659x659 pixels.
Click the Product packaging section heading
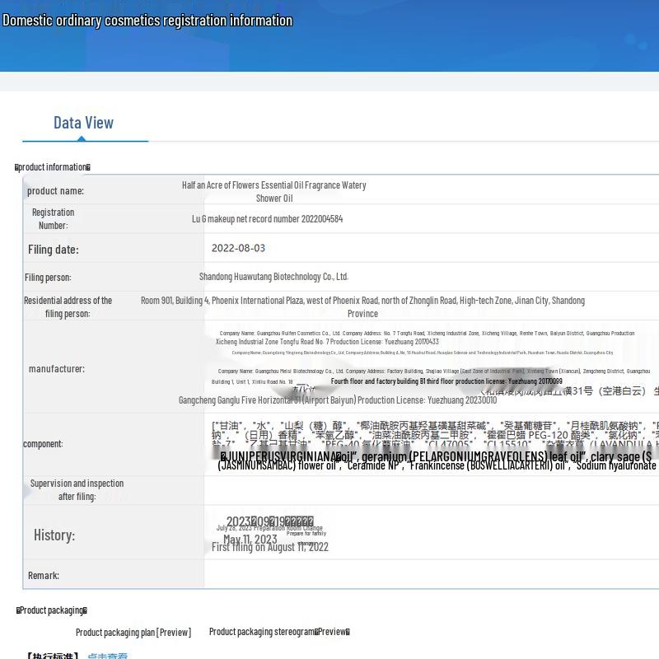(52, 610)
